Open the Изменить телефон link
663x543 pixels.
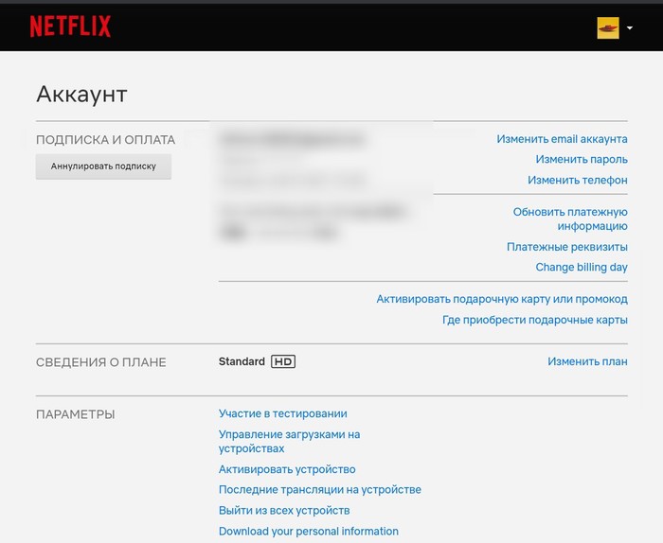coord(577,180)
